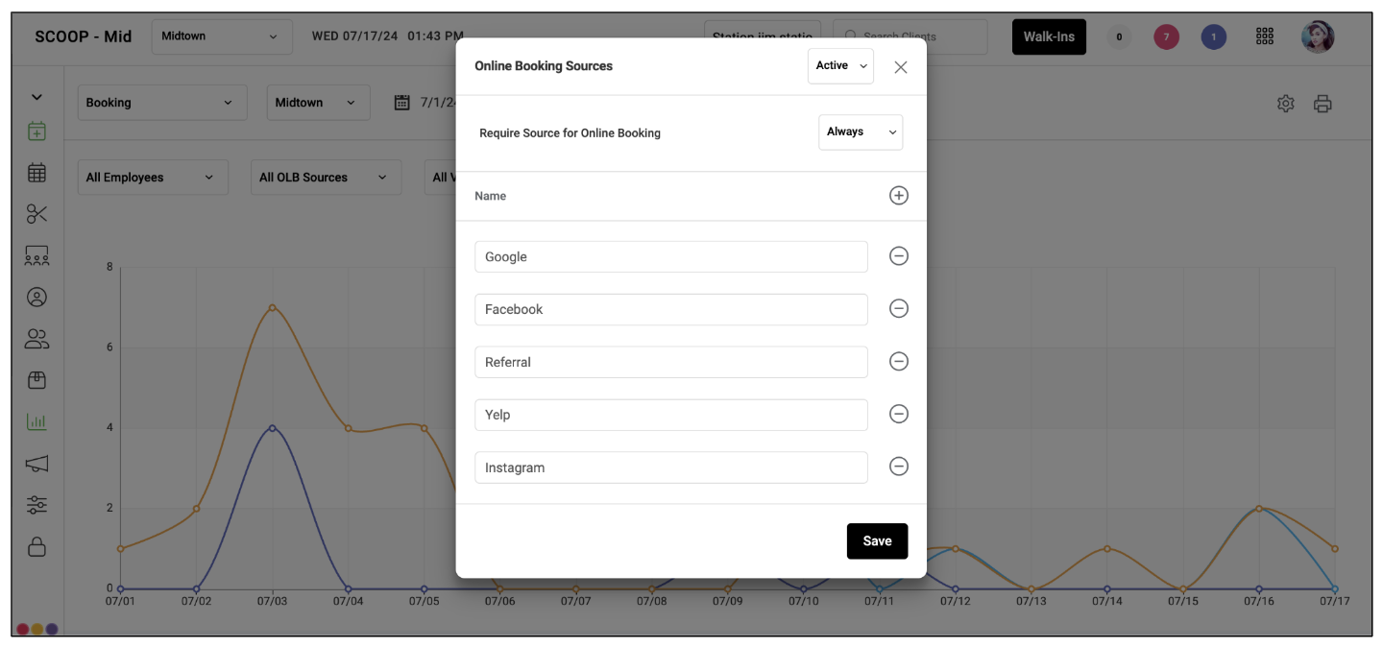Open the lock icon in sidebar

(36, 546)
